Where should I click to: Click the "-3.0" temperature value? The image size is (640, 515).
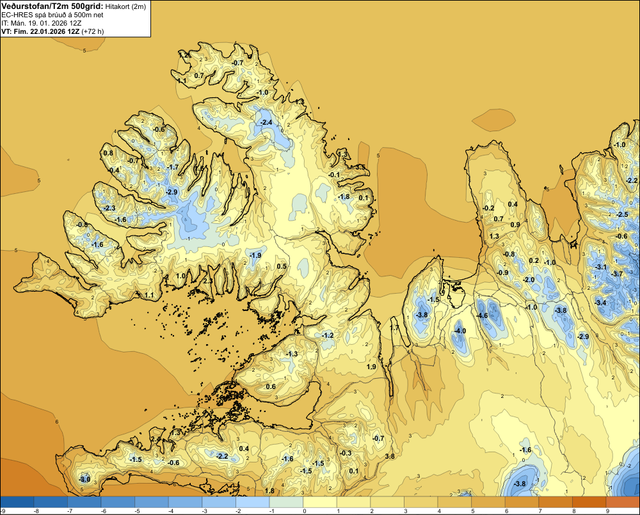coord(84,479)
